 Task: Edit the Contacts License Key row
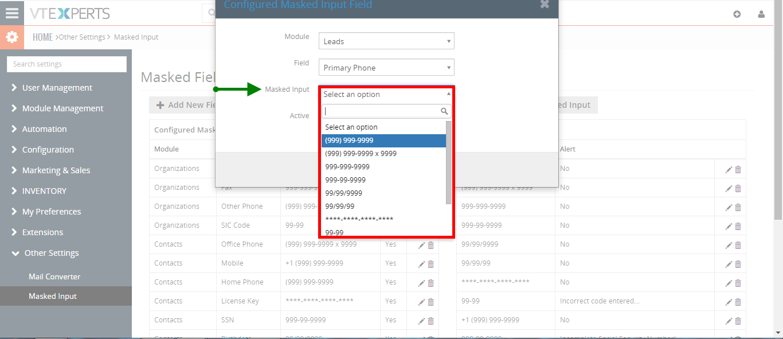[x=422, y=302]
